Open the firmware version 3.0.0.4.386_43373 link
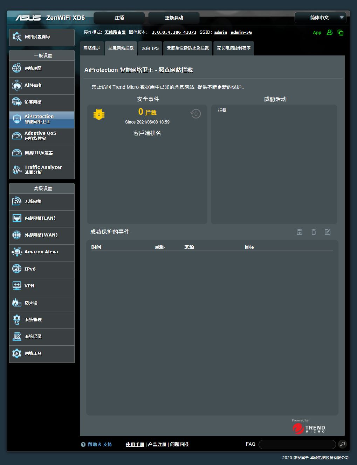 [174, 32]
